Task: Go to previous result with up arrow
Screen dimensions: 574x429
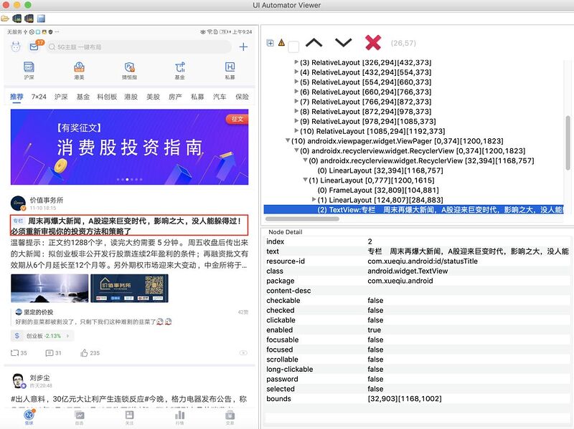Action: click(x=314, y=43)
